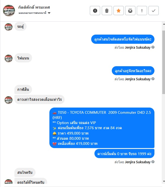This screenshot has height=187, width=165.
Task: Mark conversation done with checkmark
Action: tap(154, 11)
